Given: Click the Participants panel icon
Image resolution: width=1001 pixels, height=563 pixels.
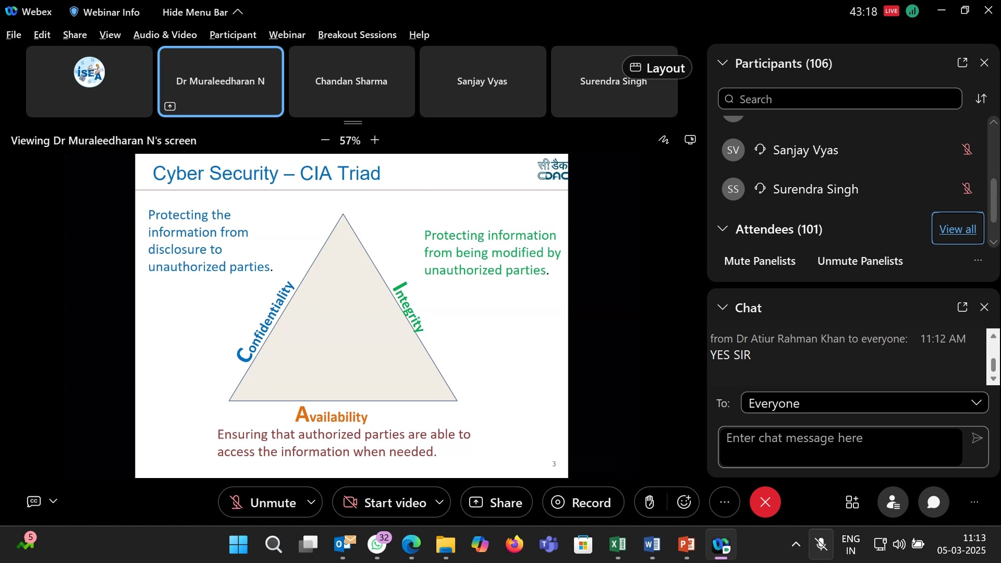Looking at the screenshot, I should (893, 503).
